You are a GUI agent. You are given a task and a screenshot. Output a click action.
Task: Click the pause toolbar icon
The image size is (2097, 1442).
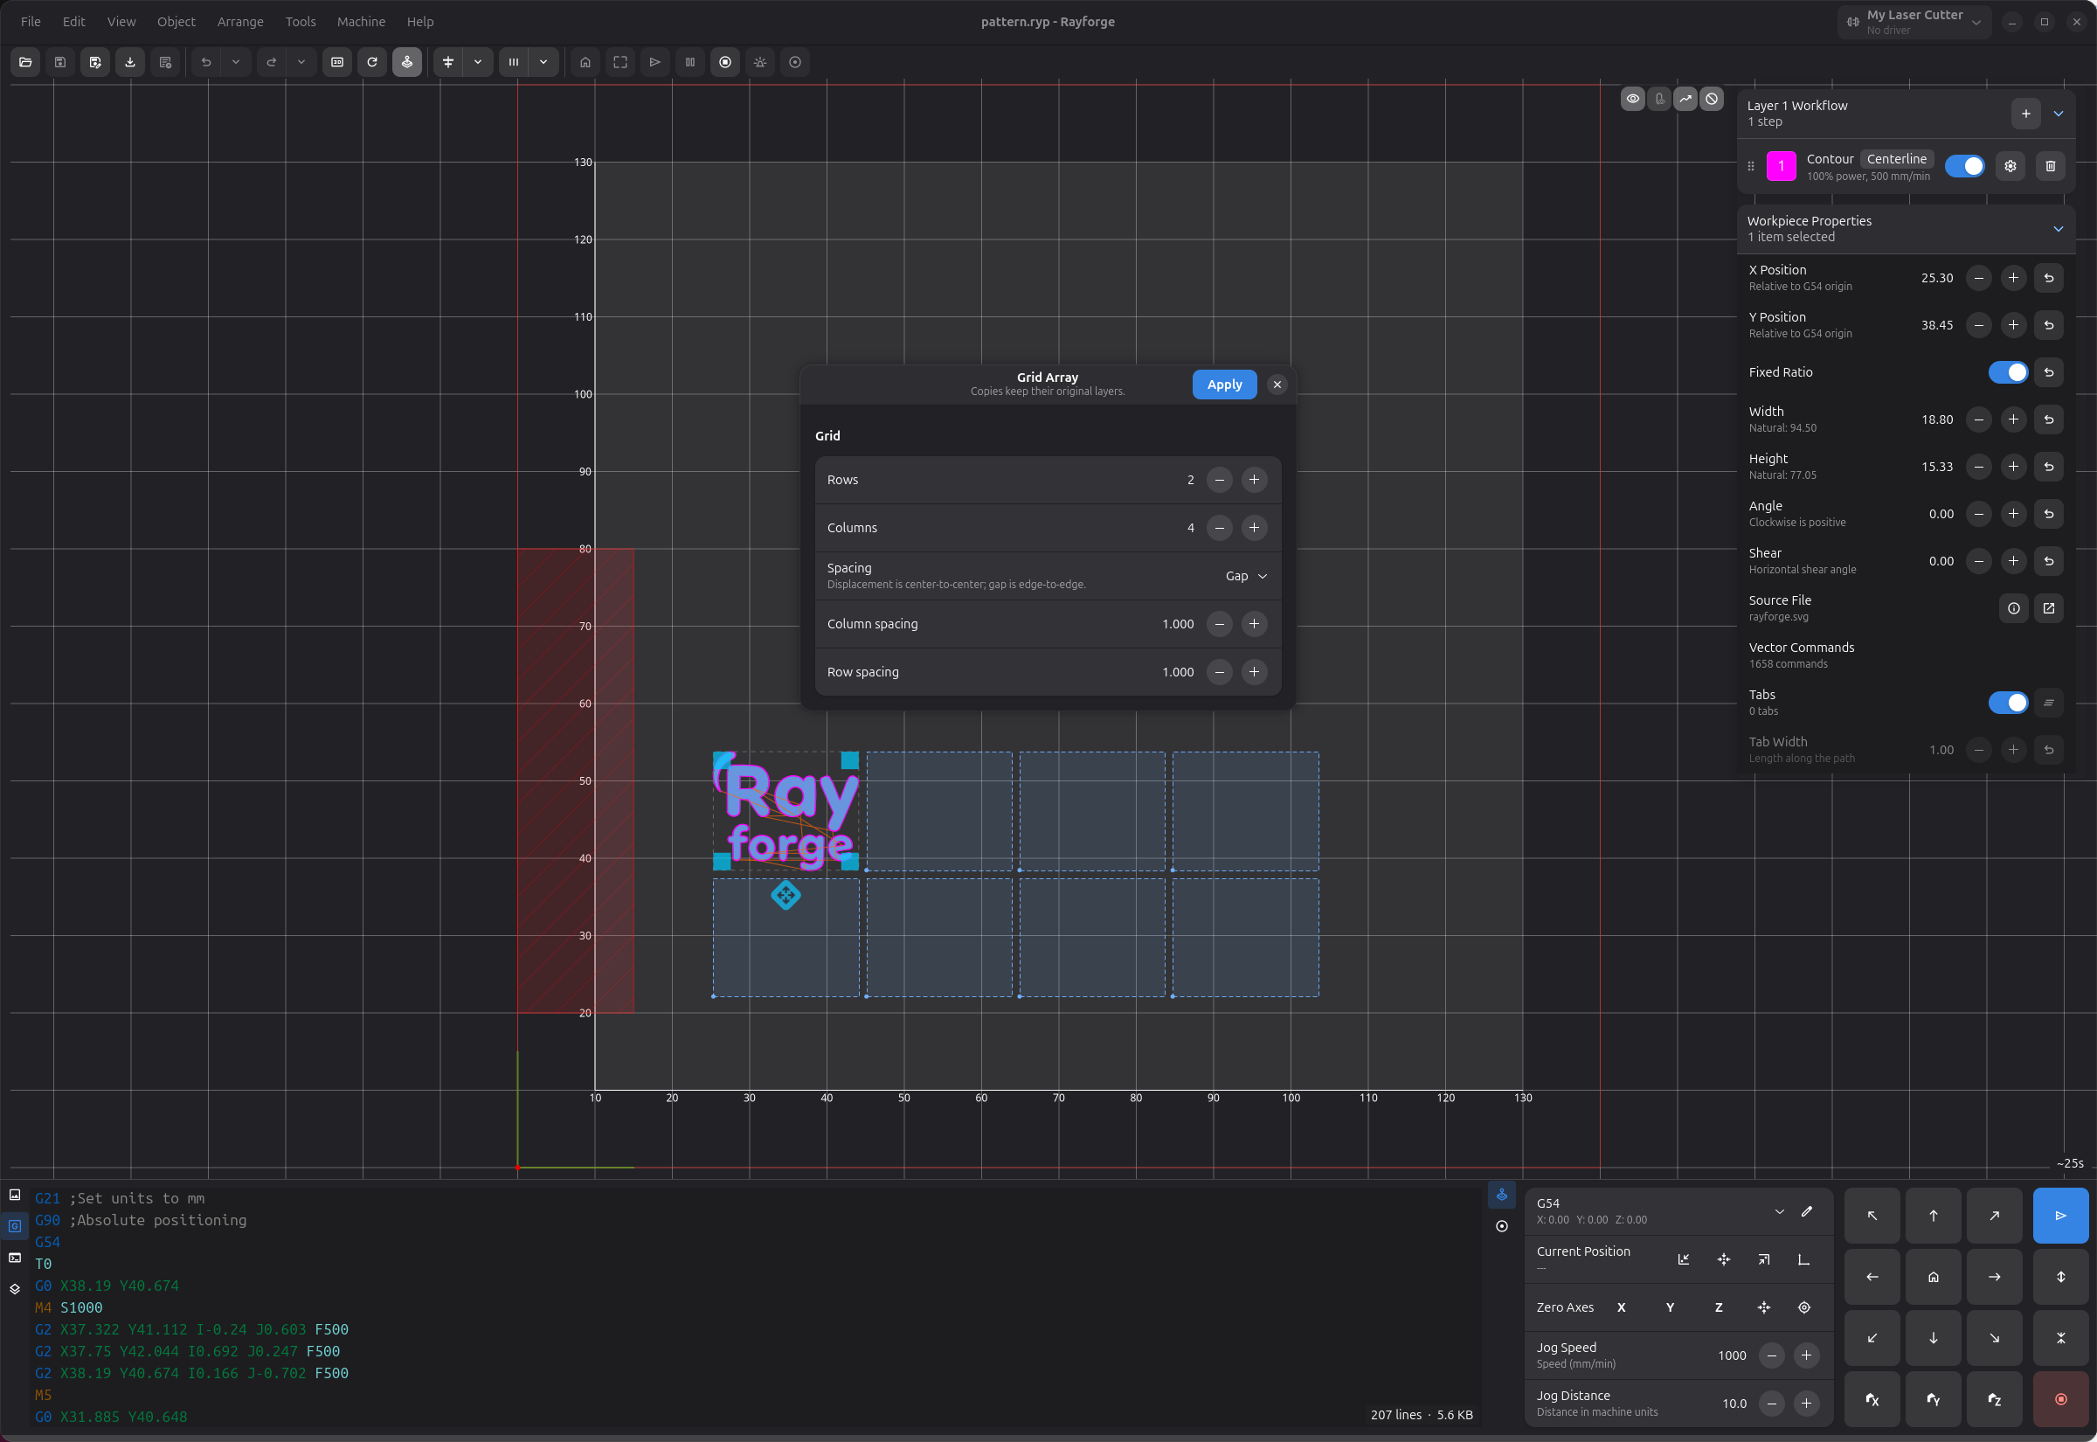coord(690,62)
